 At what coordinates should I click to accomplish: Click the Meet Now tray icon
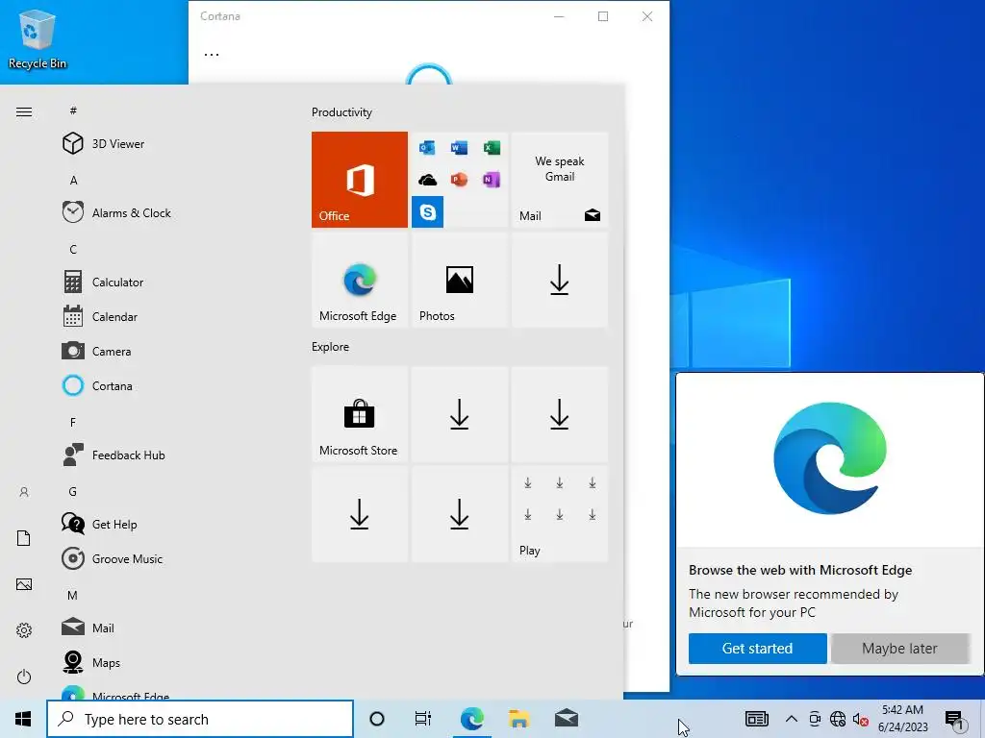(x=815, y=719)
